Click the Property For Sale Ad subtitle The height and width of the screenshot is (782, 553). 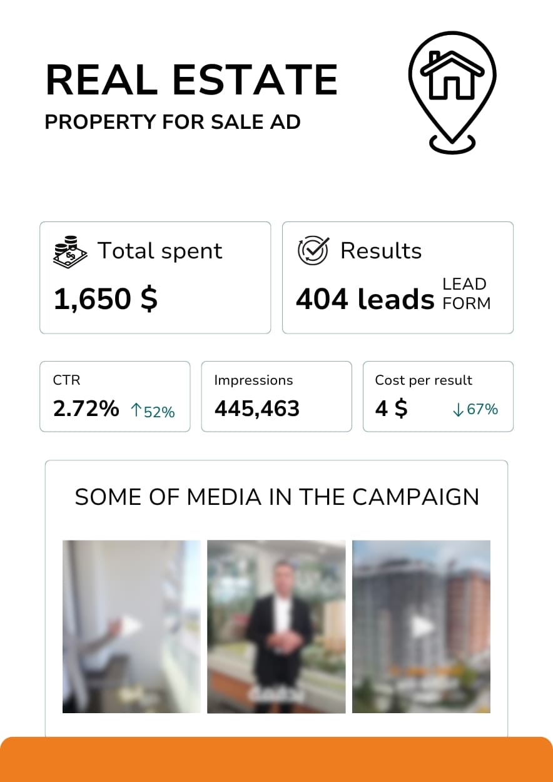click(x=173, y=122)
